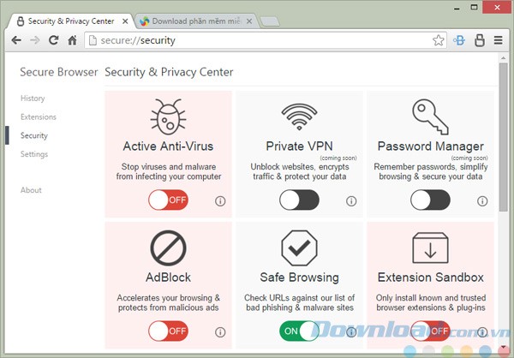The width and height of the screenshot is (514, 358).
Task: Disable the Safe Browsing toggle
Action: point(299,331)
